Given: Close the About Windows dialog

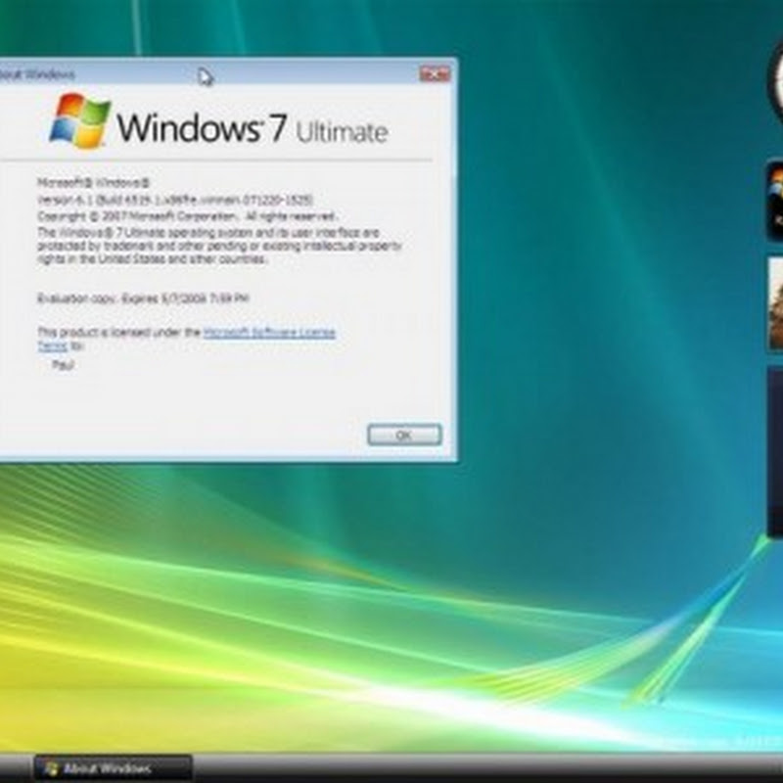Looking at the screenshot, I should point(435,74).
